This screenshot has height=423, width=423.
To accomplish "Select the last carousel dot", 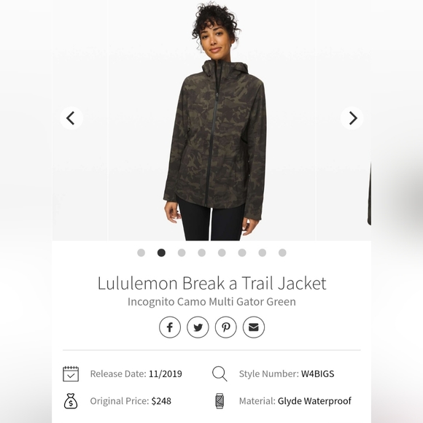I will [x=282, y=253].
